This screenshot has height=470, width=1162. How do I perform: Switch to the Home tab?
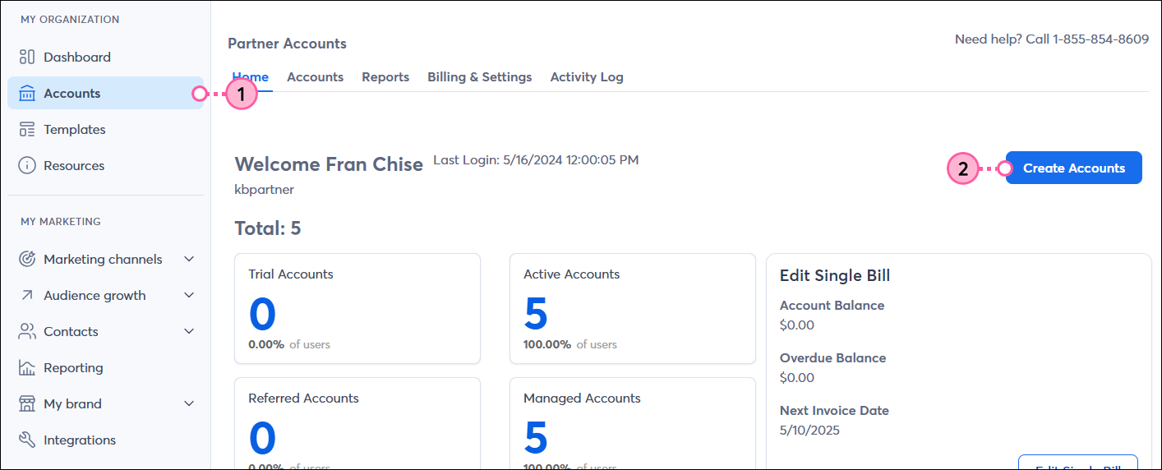click(250, 76)
